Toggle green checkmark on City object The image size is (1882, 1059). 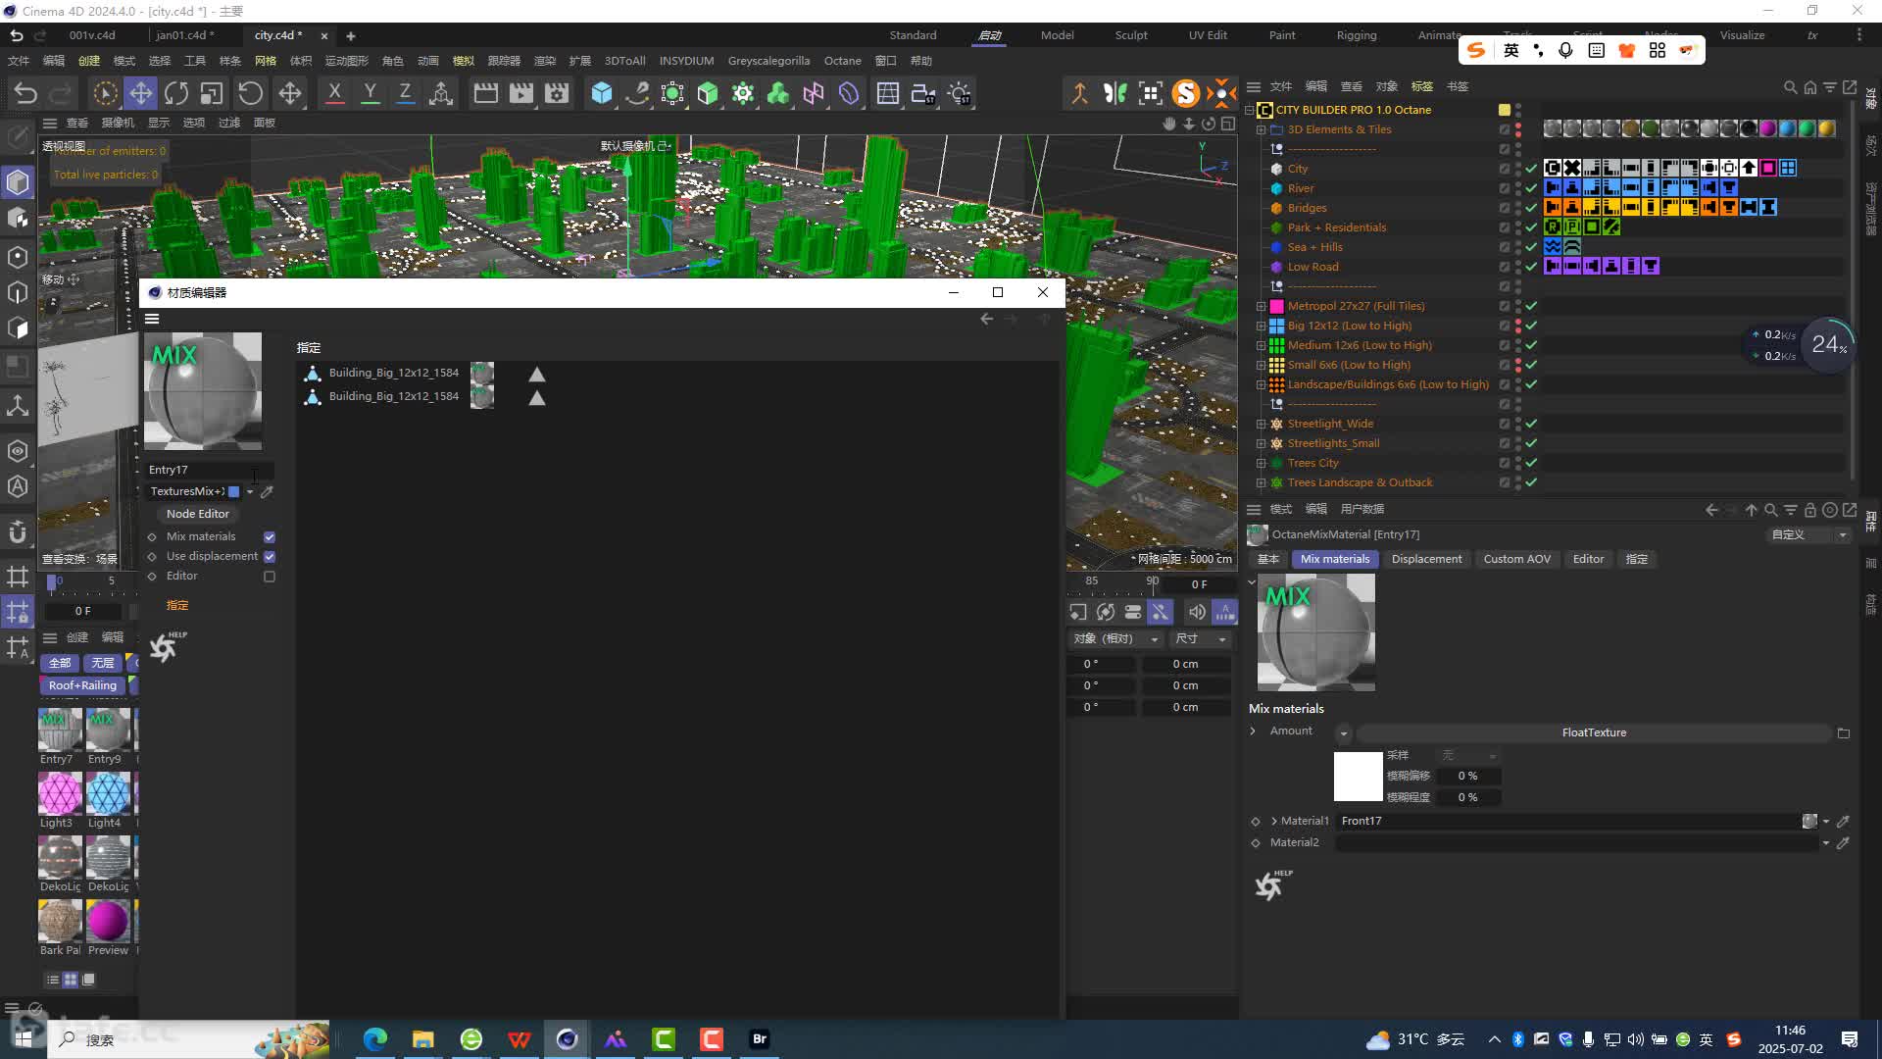(x=1531, y=169)
